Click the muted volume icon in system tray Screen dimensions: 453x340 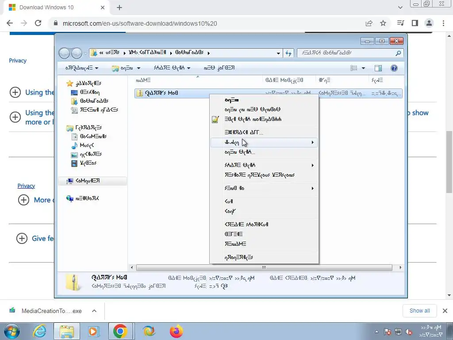coord(408,332)
